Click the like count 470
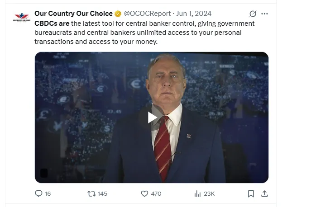 click(156, 193)
